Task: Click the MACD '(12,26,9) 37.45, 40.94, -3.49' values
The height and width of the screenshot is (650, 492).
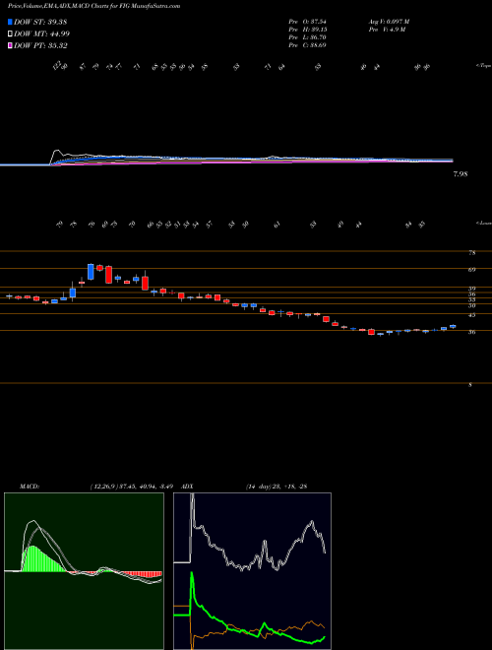Action: point(131,486)
